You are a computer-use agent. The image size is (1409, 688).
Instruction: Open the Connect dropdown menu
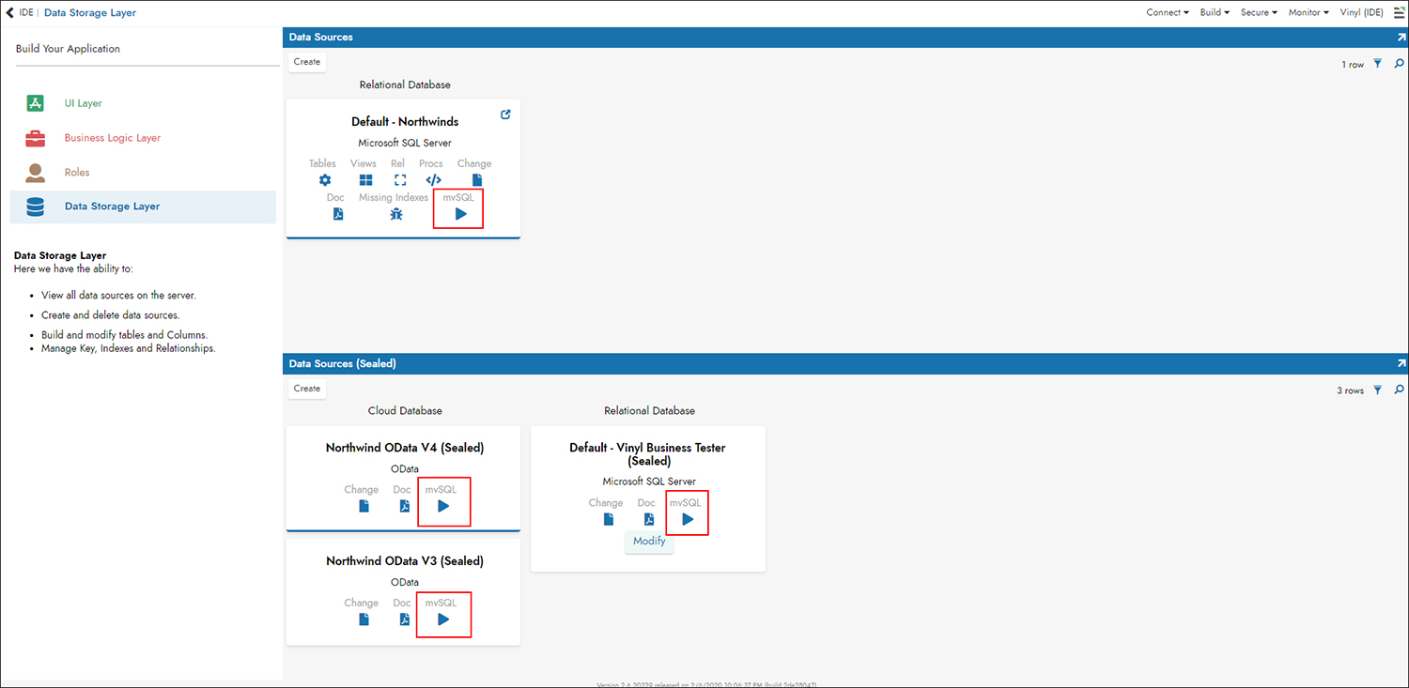point(1167,13)
